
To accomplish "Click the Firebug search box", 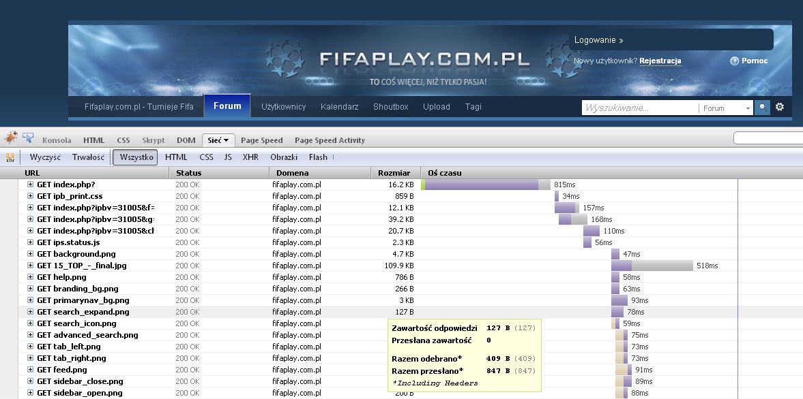I will pos(768,138).
